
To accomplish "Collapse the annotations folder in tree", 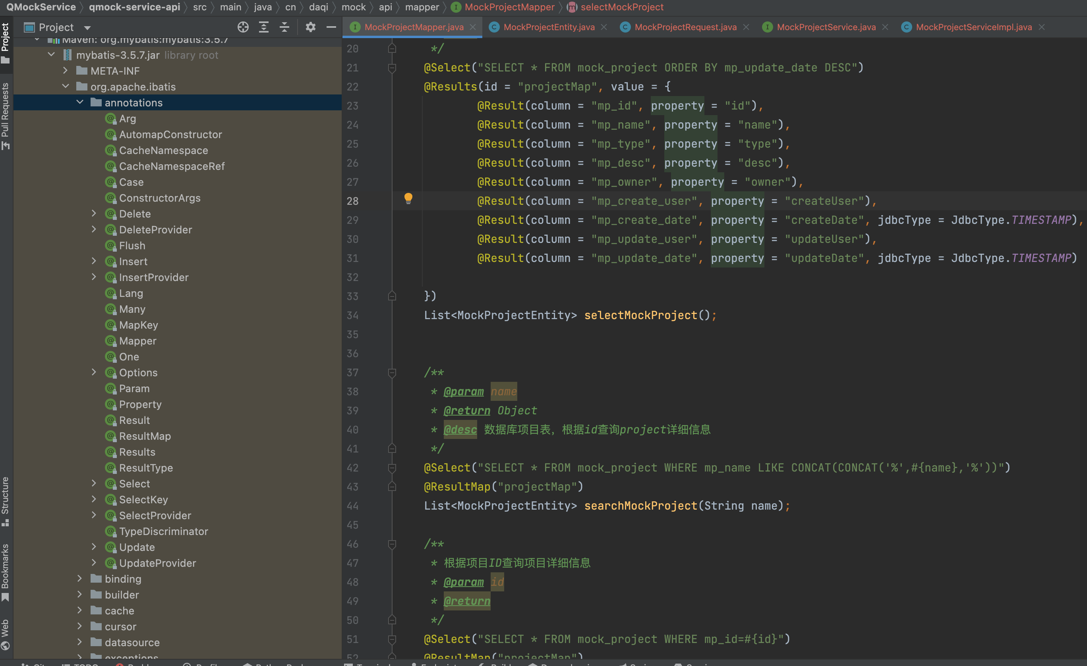I will pyautogui.click(x=80, y=102).
